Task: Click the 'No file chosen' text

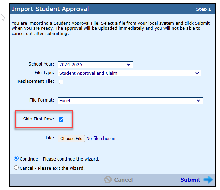Action: pyautogui.click(x=101, y=139)
